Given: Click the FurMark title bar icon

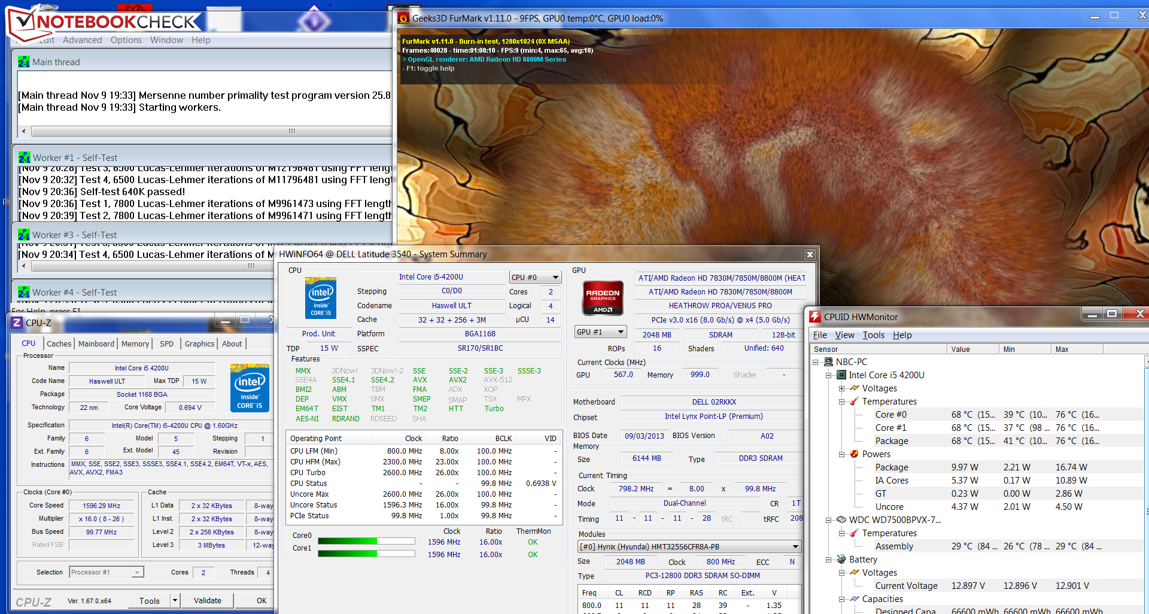Looking at the screenshot, I should tap(403, 18).
